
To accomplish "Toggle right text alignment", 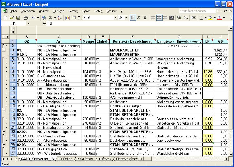I will (x=165, y=18).
